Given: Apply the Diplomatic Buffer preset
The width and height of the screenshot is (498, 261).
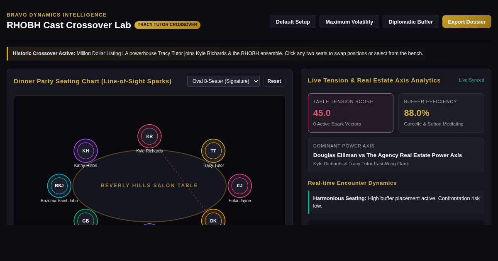Looking at the screenshot, I should (411, 22).
